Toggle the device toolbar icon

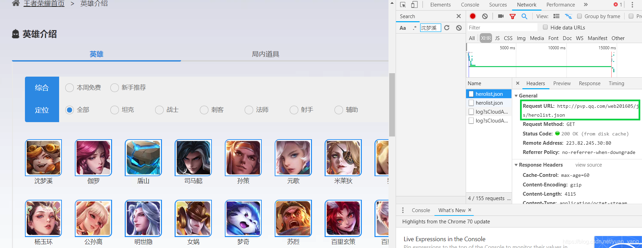414,5
